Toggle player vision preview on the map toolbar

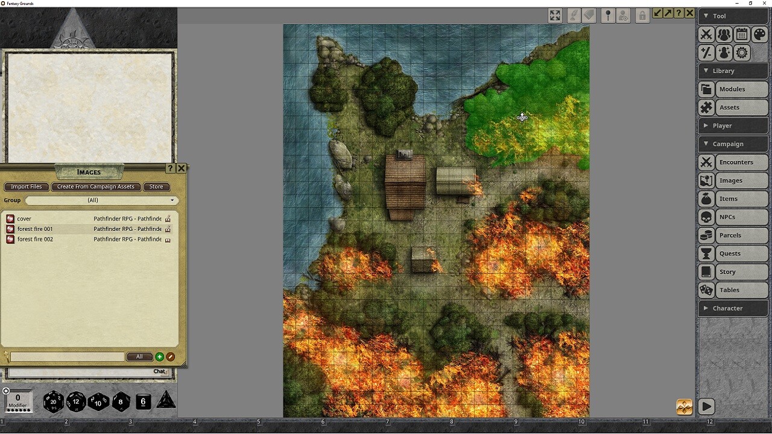click(623, 15)
